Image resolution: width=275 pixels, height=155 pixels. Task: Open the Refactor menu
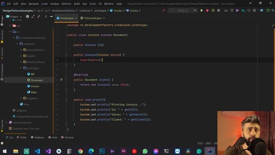click(x=67, y=4)
